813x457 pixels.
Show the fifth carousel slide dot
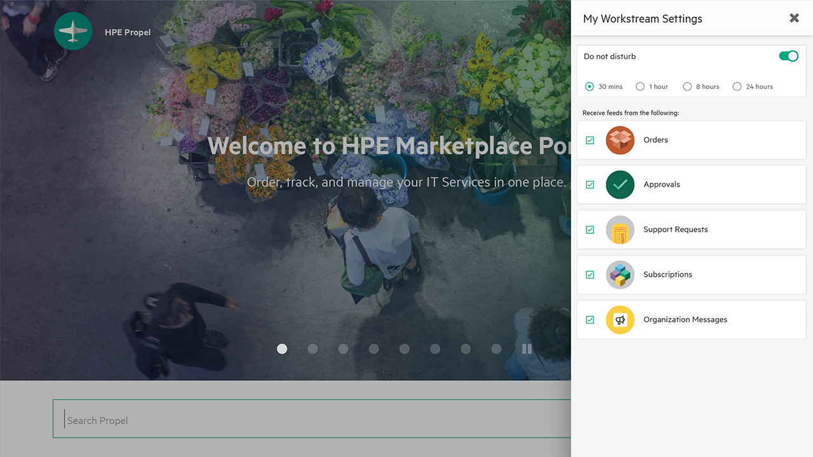[405, 348]
